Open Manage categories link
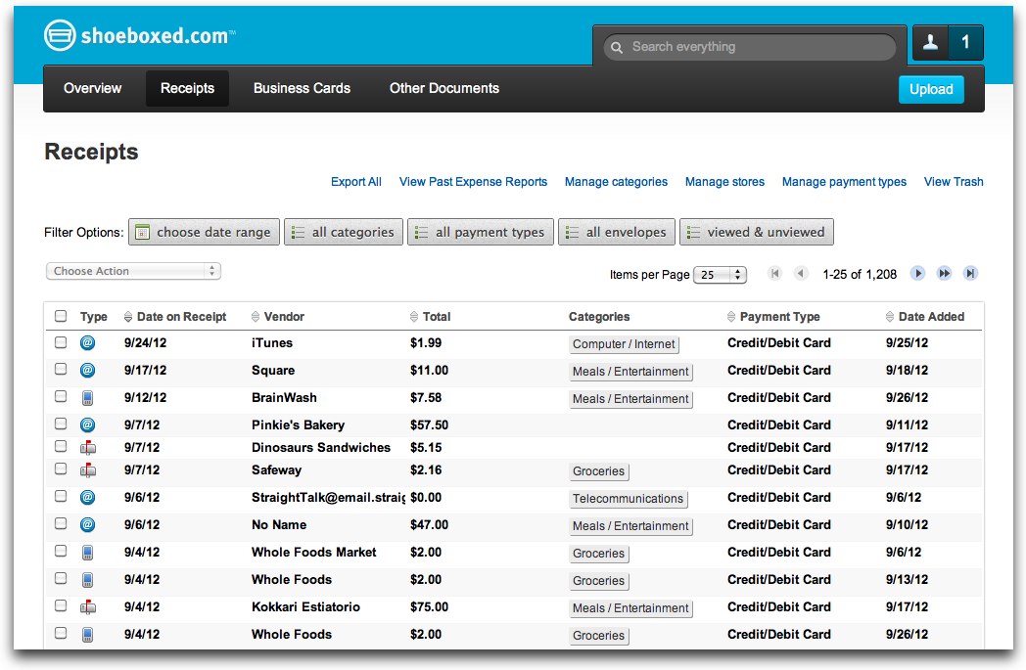 pos(616,182)
